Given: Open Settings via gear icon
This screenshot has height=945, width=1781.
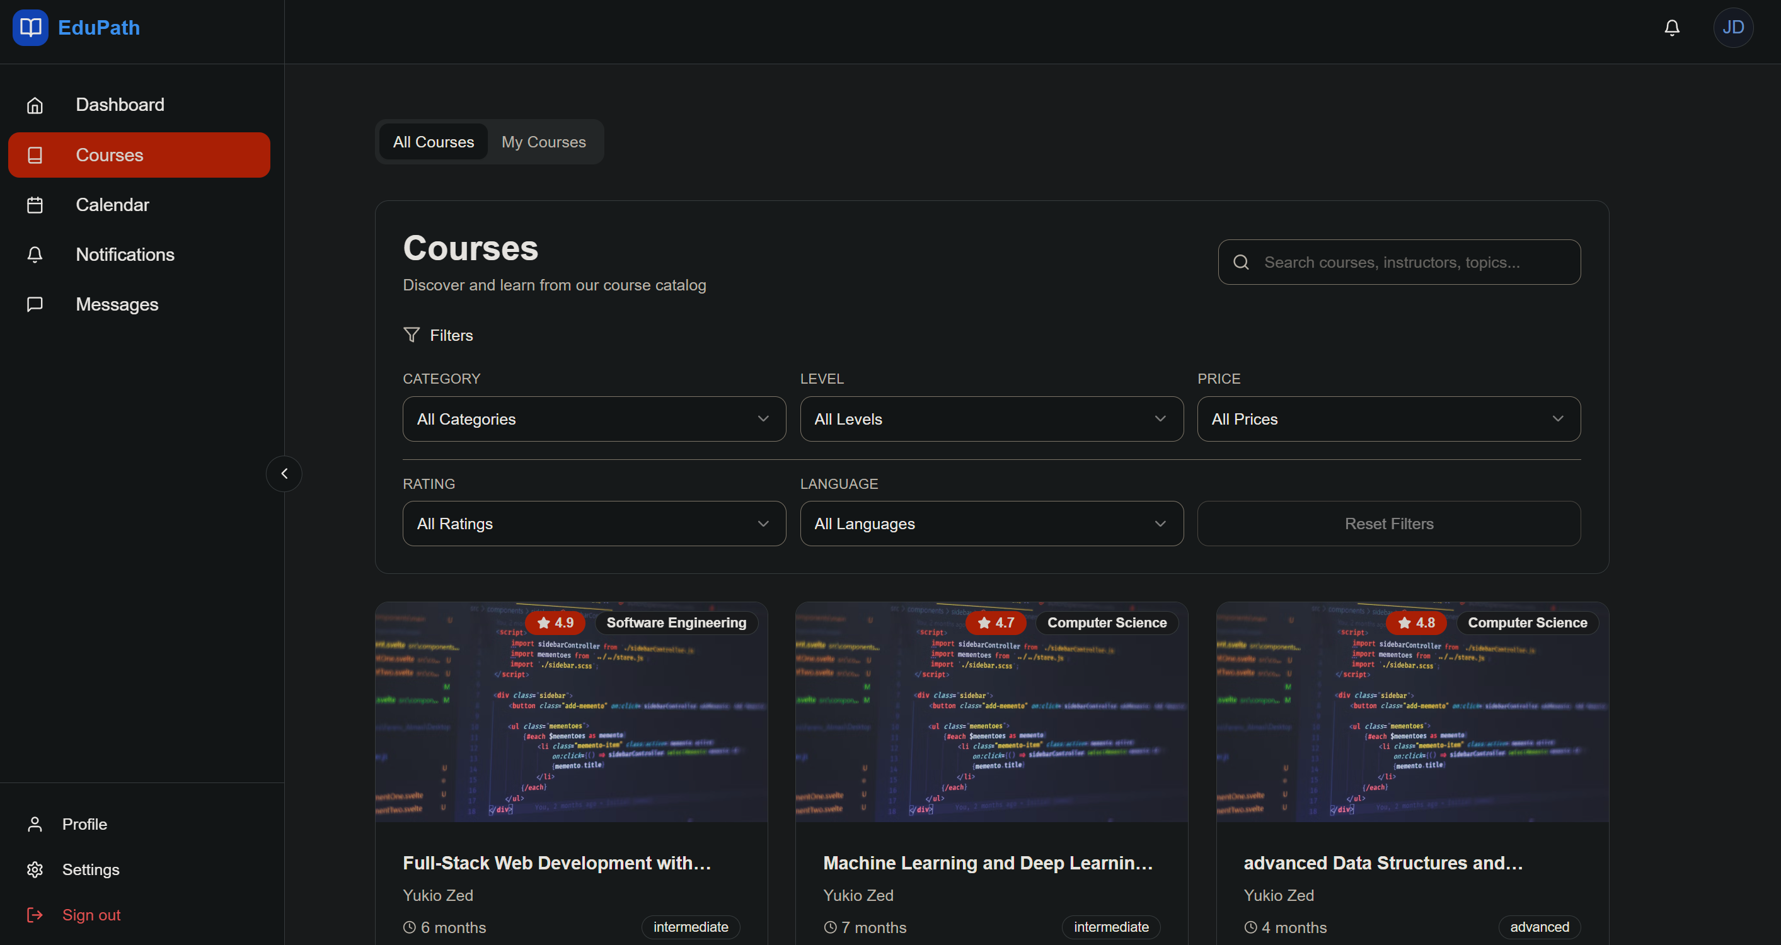Looking at the screenshot, I should (x=35, y=869).
